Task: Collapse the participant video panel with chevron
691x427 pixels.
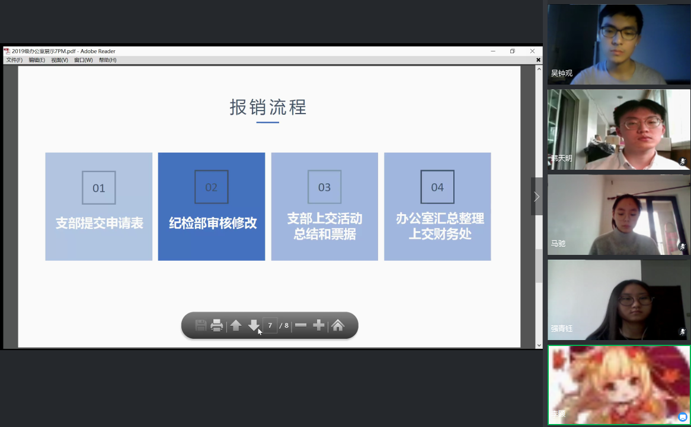Action: point(536,196)
